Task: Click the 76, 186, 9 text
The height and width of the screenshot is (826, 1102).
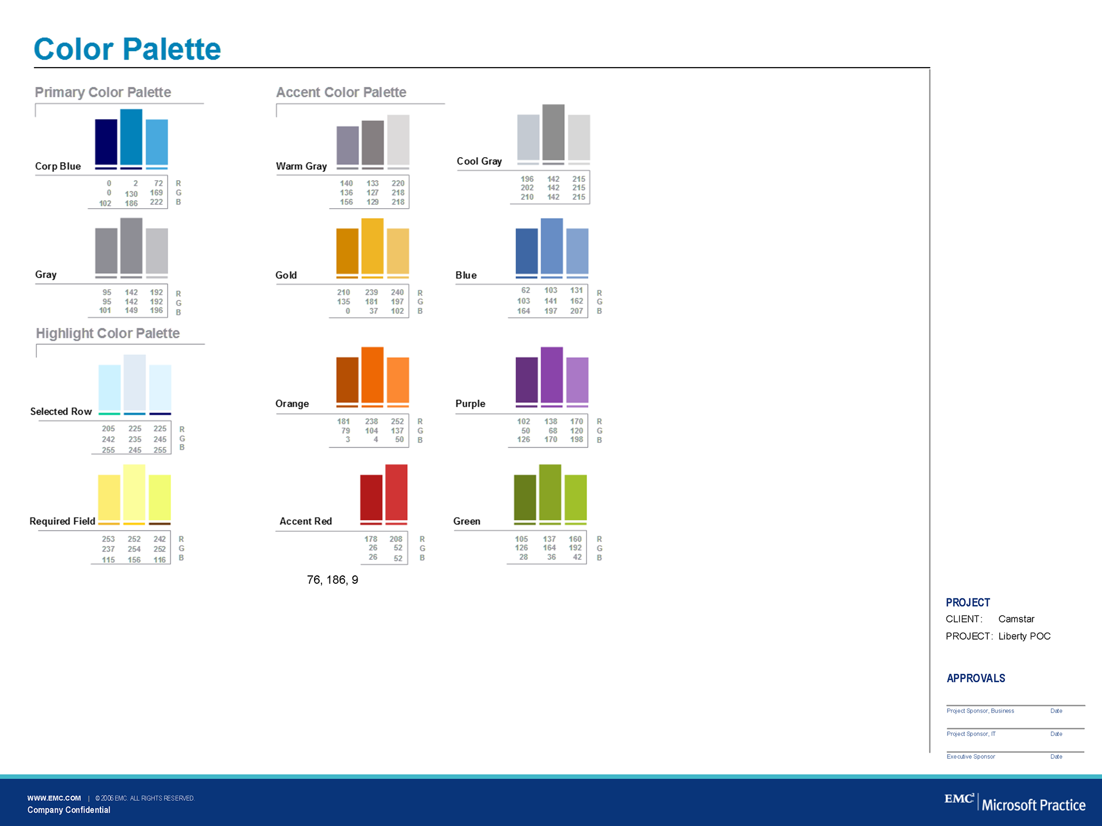Action: click(x=332, y=580)
